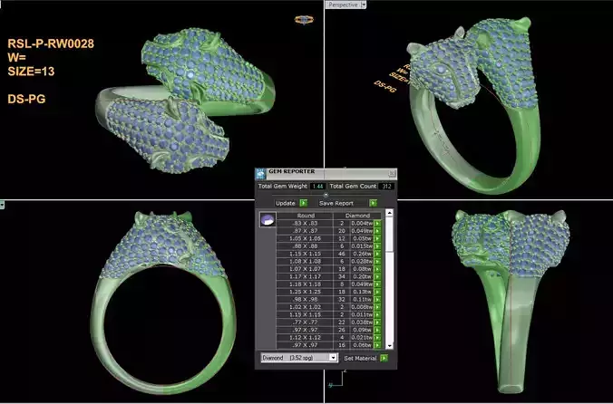
Task: Click the Diamond column header
Action: 357,216
